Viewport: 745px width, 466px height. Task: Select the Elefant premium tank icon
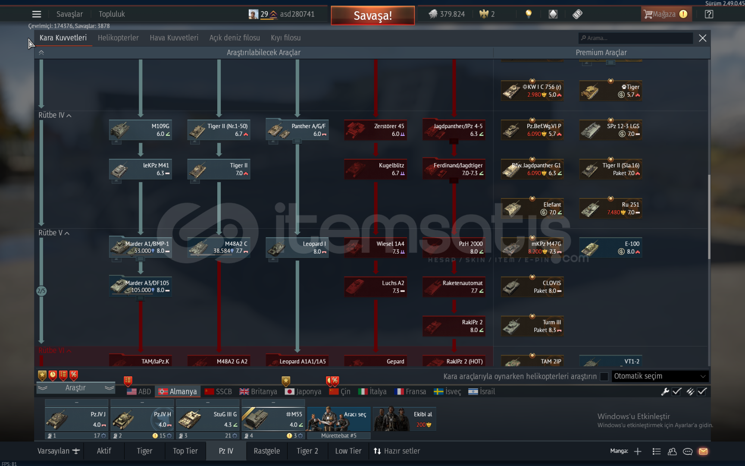coord(512,208)
